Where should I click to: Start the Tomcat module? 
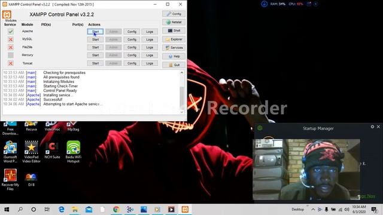pos(95,63)
